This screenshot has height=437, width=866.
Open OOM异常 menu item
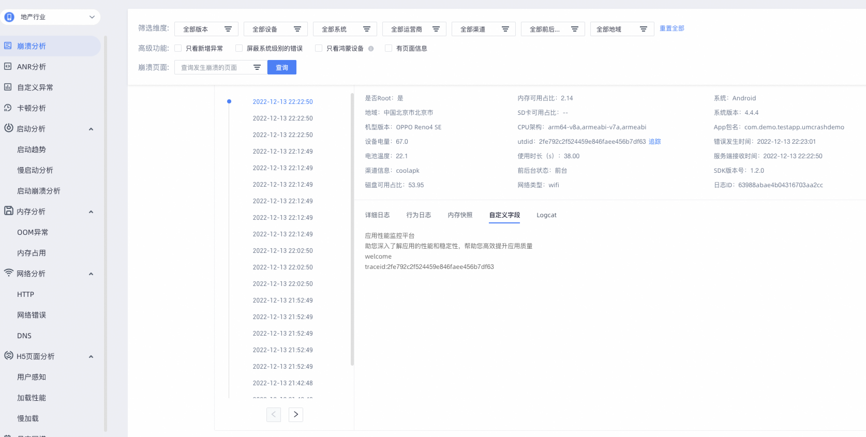tap(33, 232)
